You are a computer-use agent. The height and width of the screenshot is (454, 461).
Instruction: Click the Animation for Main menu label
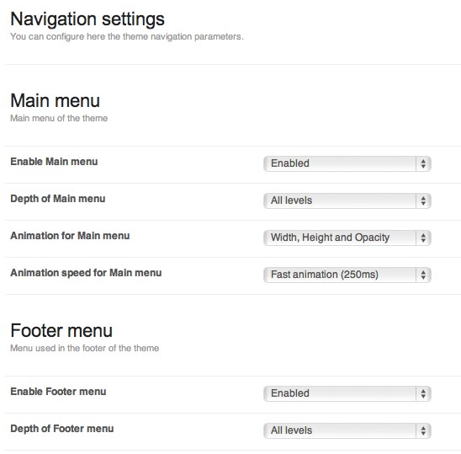(70, 236)
